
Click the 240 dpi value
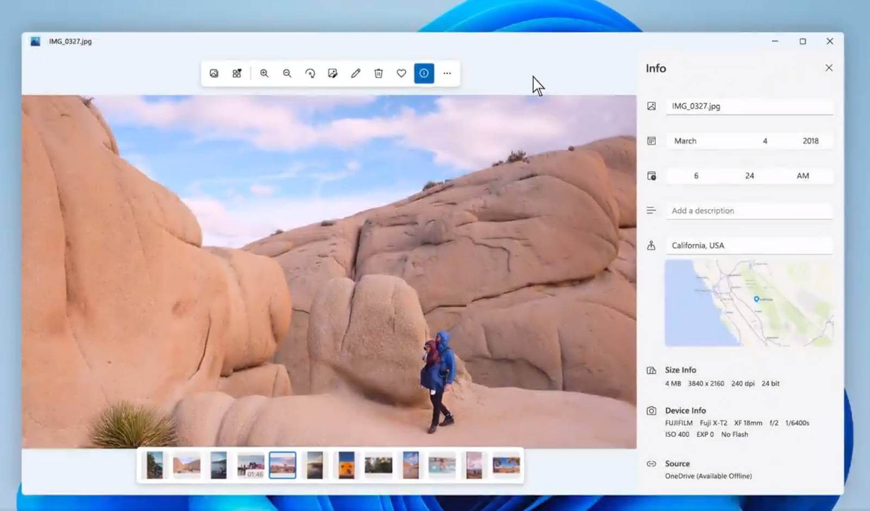[743, 384]
